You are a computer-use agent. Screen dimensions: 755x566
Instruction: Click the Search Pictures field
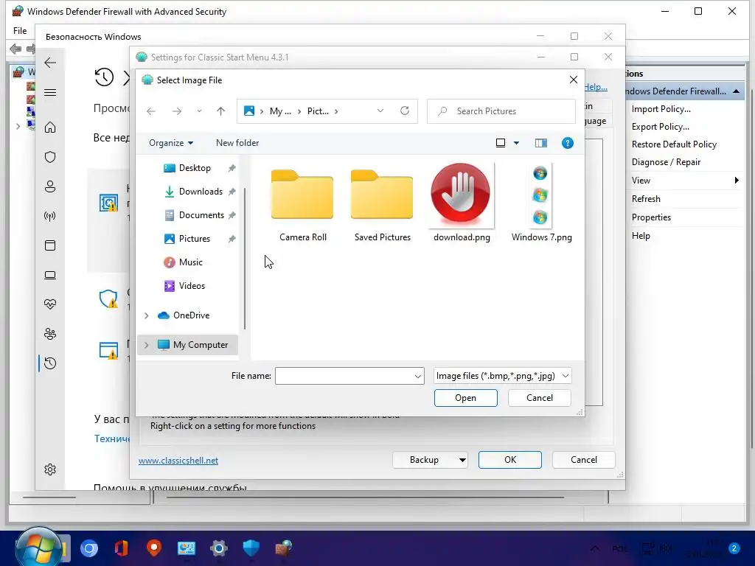(501, 111)
